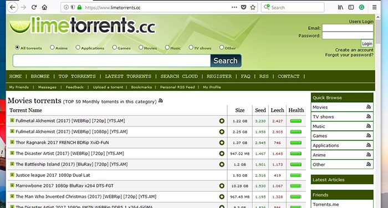Open Fullmetal Alchemist 1080p torrent link
Image resolution: width=388 pixels, height=208 pixels.
tap(72, 132)
